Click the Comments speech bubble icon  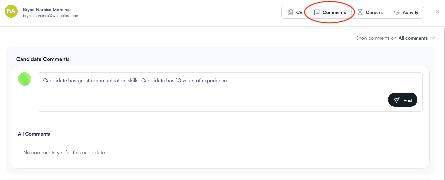click(x=317, y=12)
